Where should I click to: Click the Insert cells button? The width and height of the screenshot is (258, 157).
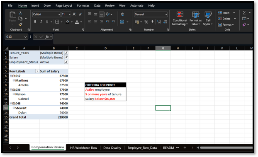coord(224,13)
